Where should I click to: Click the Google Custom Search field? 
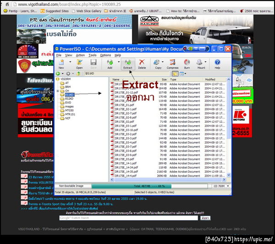tap(128, 218)
